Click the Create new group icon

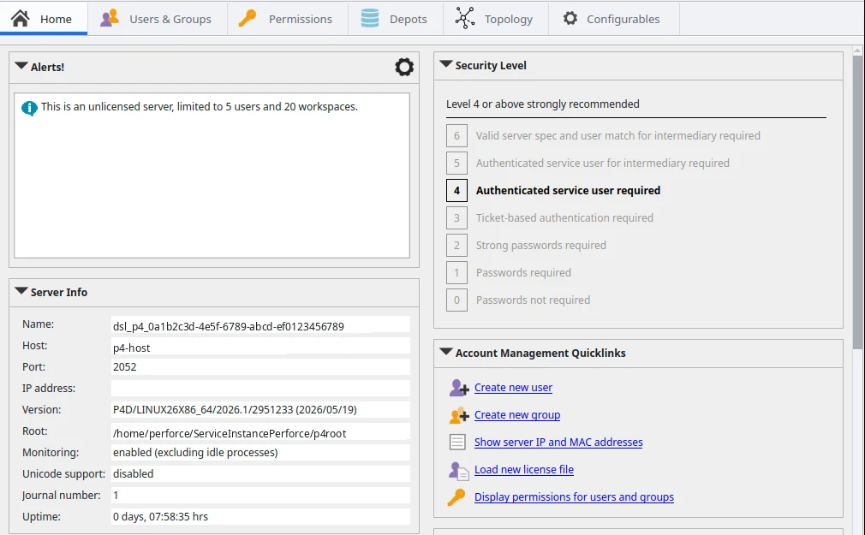coord(458,415)
